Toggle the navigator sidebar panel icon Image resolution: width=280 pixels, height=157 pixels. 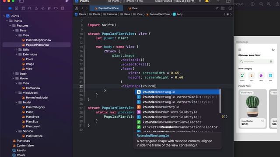21,1
